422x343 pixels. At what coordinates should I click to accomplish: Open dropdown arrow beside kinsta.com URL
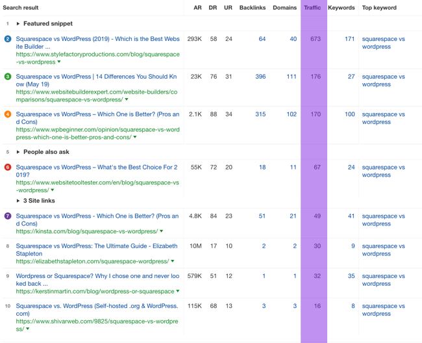click(161, 231)
